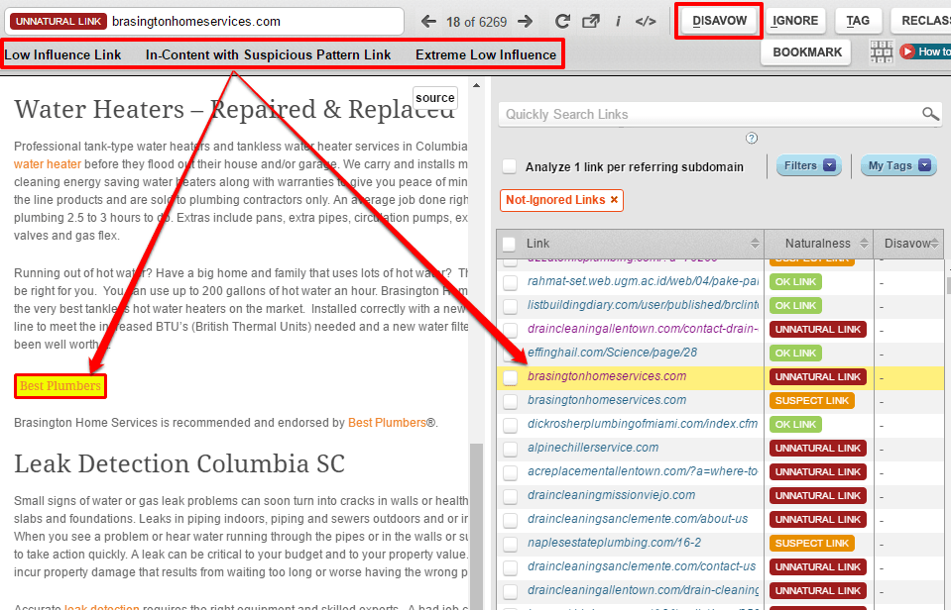
Task: Check the naplesestateplumbing.com row checkbox
Action: coord(510,544)
